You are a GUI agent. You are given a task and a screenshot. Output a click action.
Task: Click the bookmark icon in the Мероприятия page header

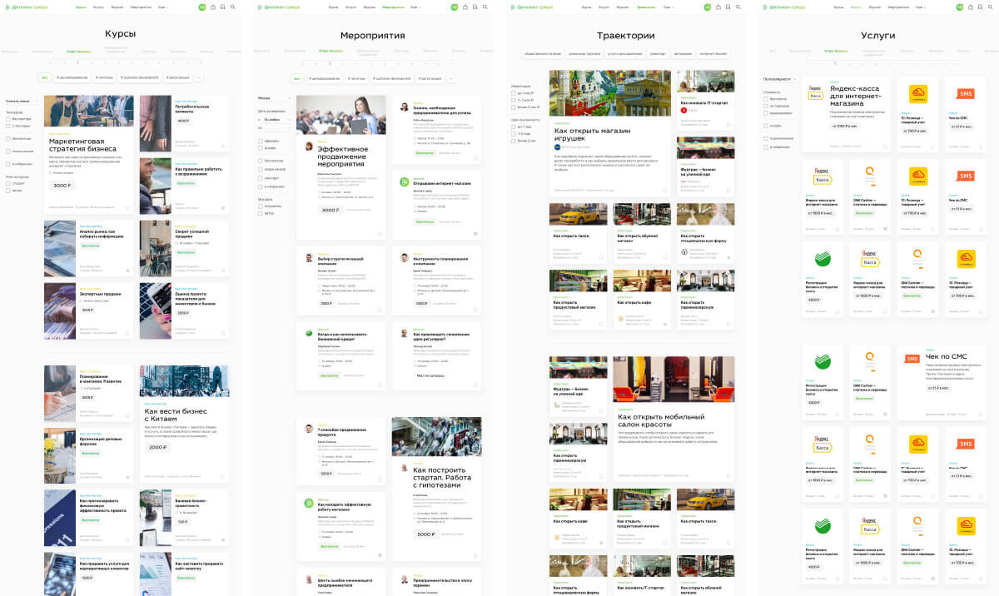(475, 7)
